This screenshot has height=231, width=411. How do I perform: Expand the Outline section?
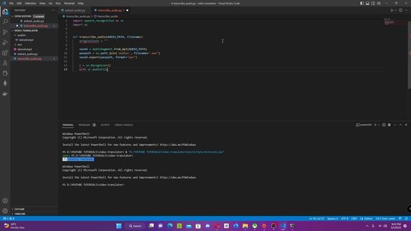(34, 209)
